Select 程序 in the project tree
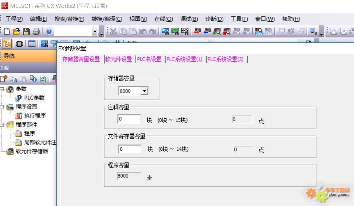The width and height of the screenshot is (354, 206). pos(30,133)
